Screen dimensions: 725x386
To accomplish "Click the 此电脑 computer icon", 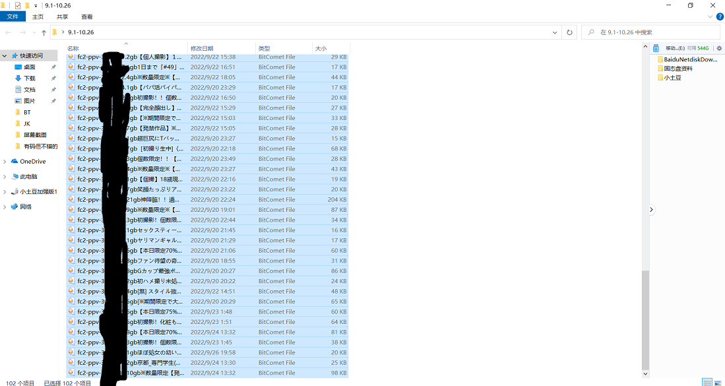I will pyautogui.click(x=14, y=177).
